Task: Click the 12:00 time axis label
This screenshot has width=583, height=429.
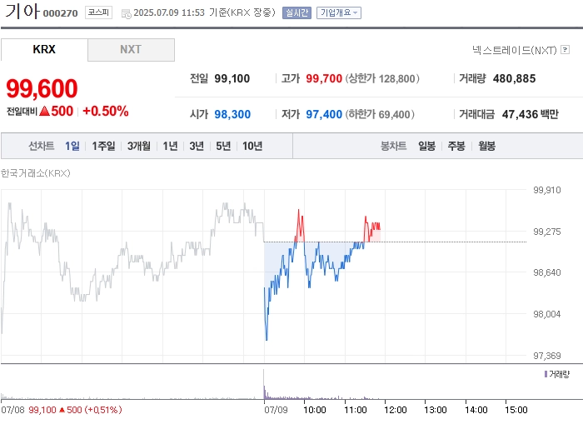Action: pos(396,410)
